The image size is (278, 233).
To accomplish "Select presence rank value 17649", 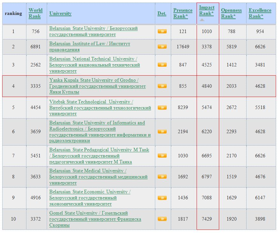I will tap(183, 47).
